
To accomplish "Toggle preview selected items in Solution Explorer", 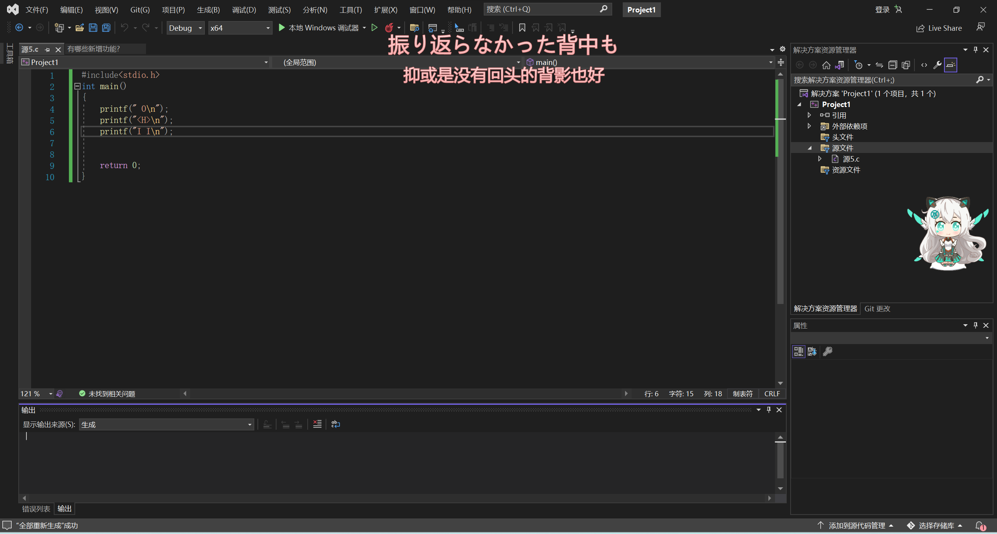I will point(950,65).
